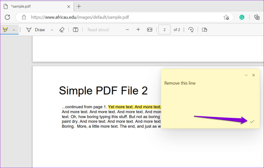Switch the page view layout

(x=204, y=29)
